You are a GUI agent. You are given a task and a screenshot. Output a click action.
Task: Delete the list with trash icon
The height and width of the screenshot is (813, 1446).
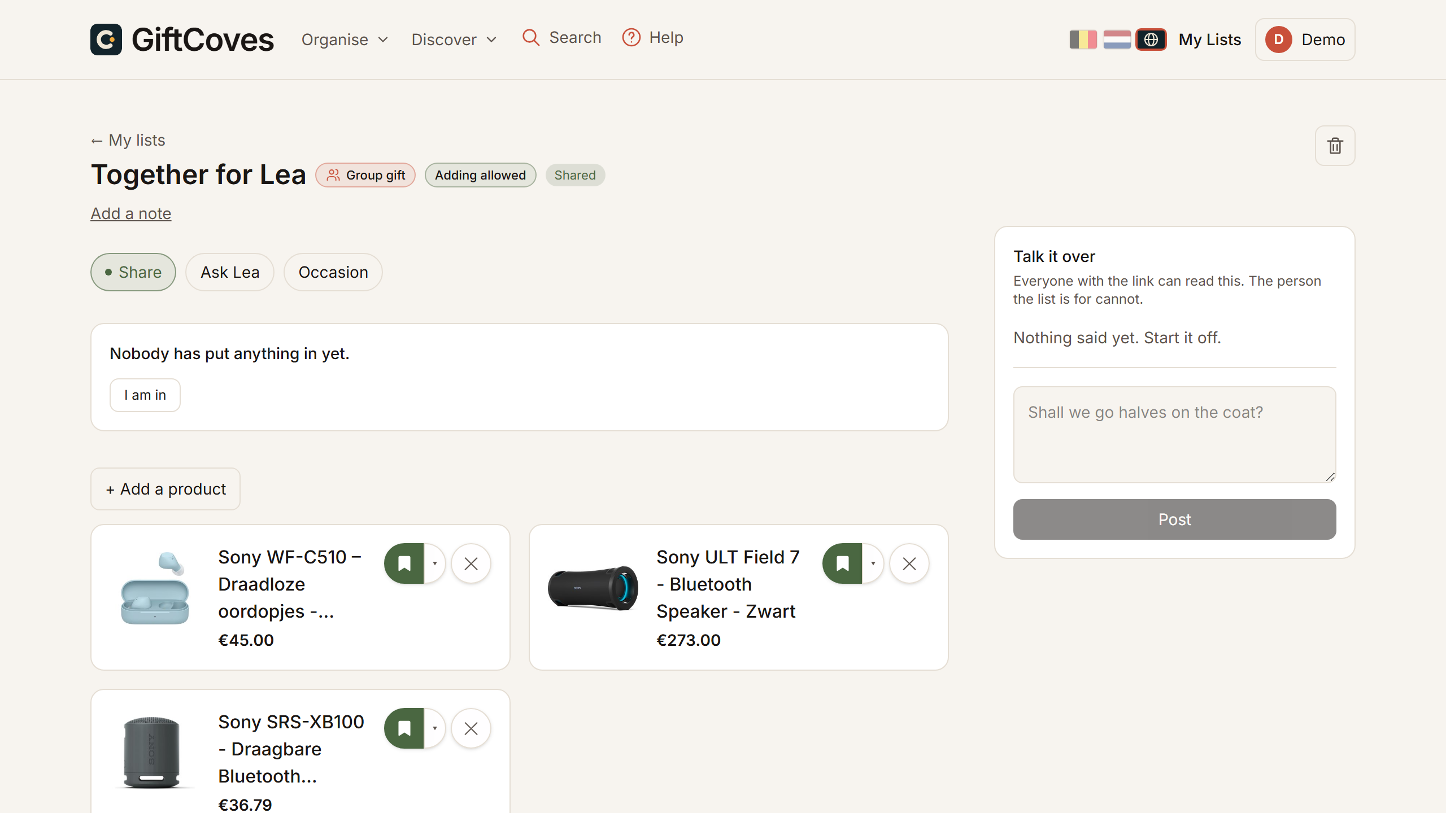click(1335, 146)
